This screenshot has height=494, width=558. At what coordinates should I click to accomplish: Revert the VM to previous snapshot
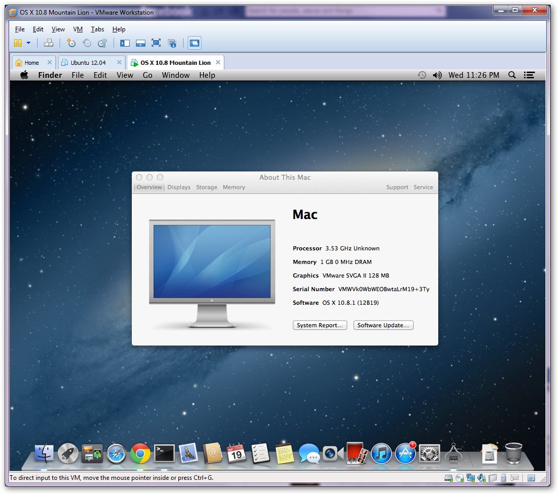tap(87, 43)
